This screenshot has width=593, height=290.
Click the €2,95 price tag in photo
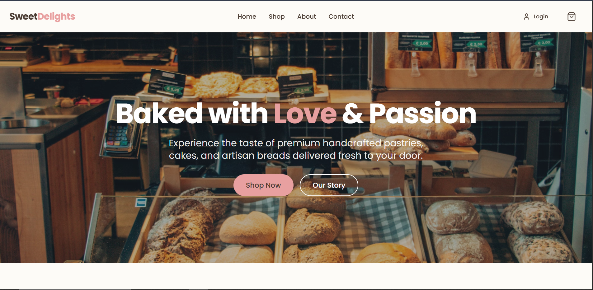tap(303, 91)
